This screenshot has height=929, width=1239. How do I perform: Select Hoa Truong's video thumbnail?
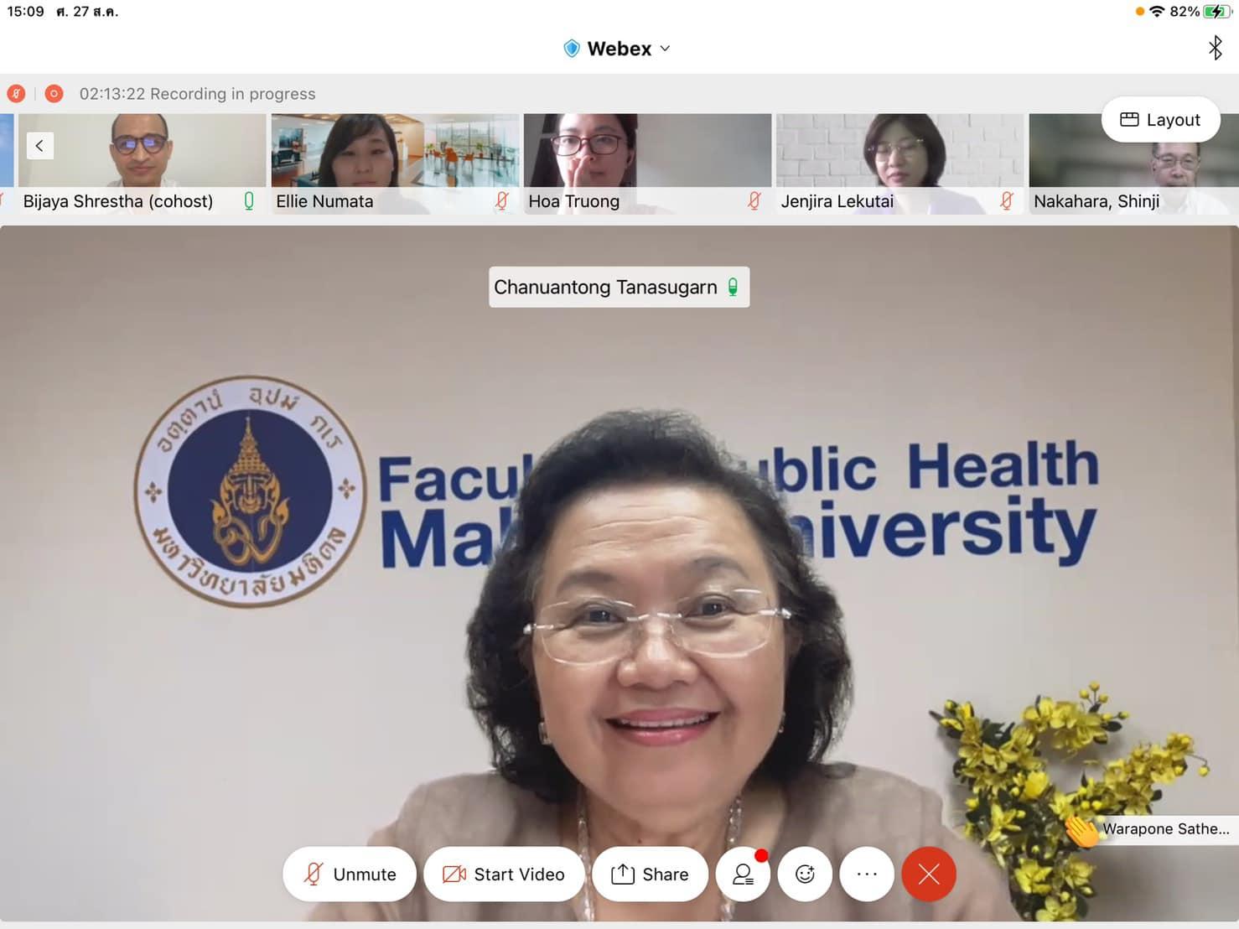tap(647, 163)
